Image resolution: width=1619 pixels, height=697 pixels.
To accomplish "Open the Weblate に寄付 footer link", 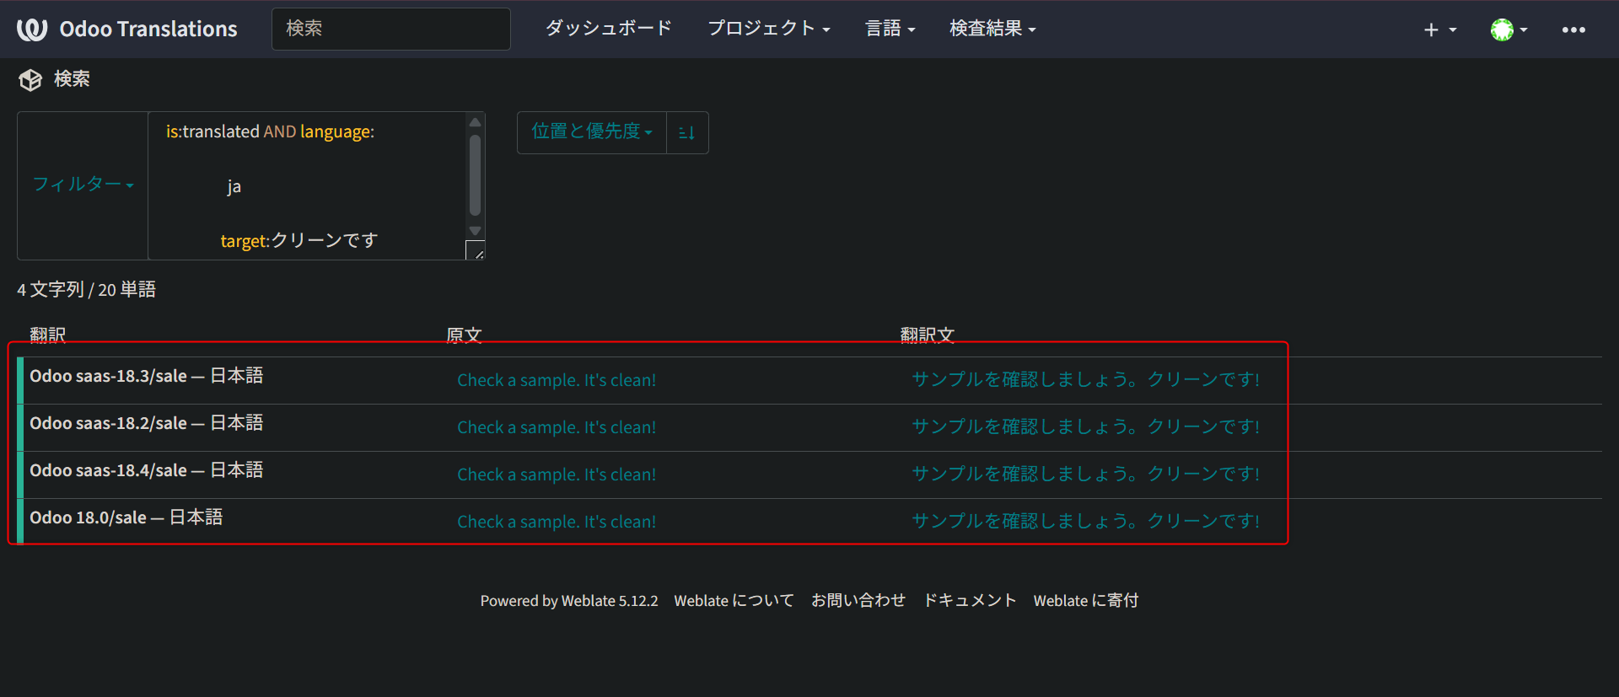I will tap(1086, 601).
